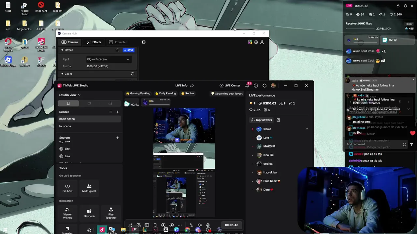Open Chrome from the taskbar
The height and width of the screenshot is (234, 417).
click(187, 230)
